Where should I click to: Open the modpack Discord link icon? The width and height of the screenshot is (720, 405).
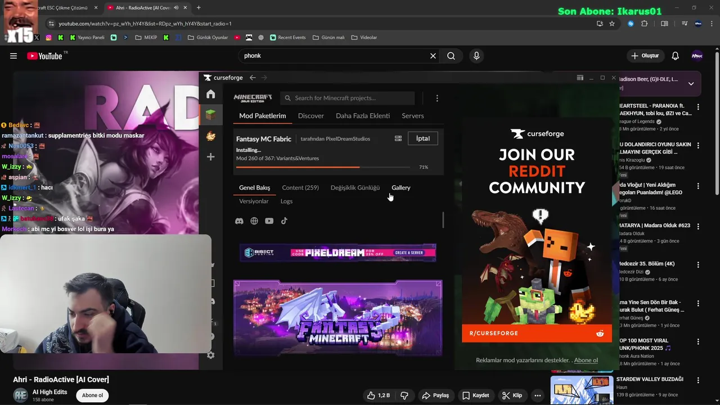click(x=239, y=221)
